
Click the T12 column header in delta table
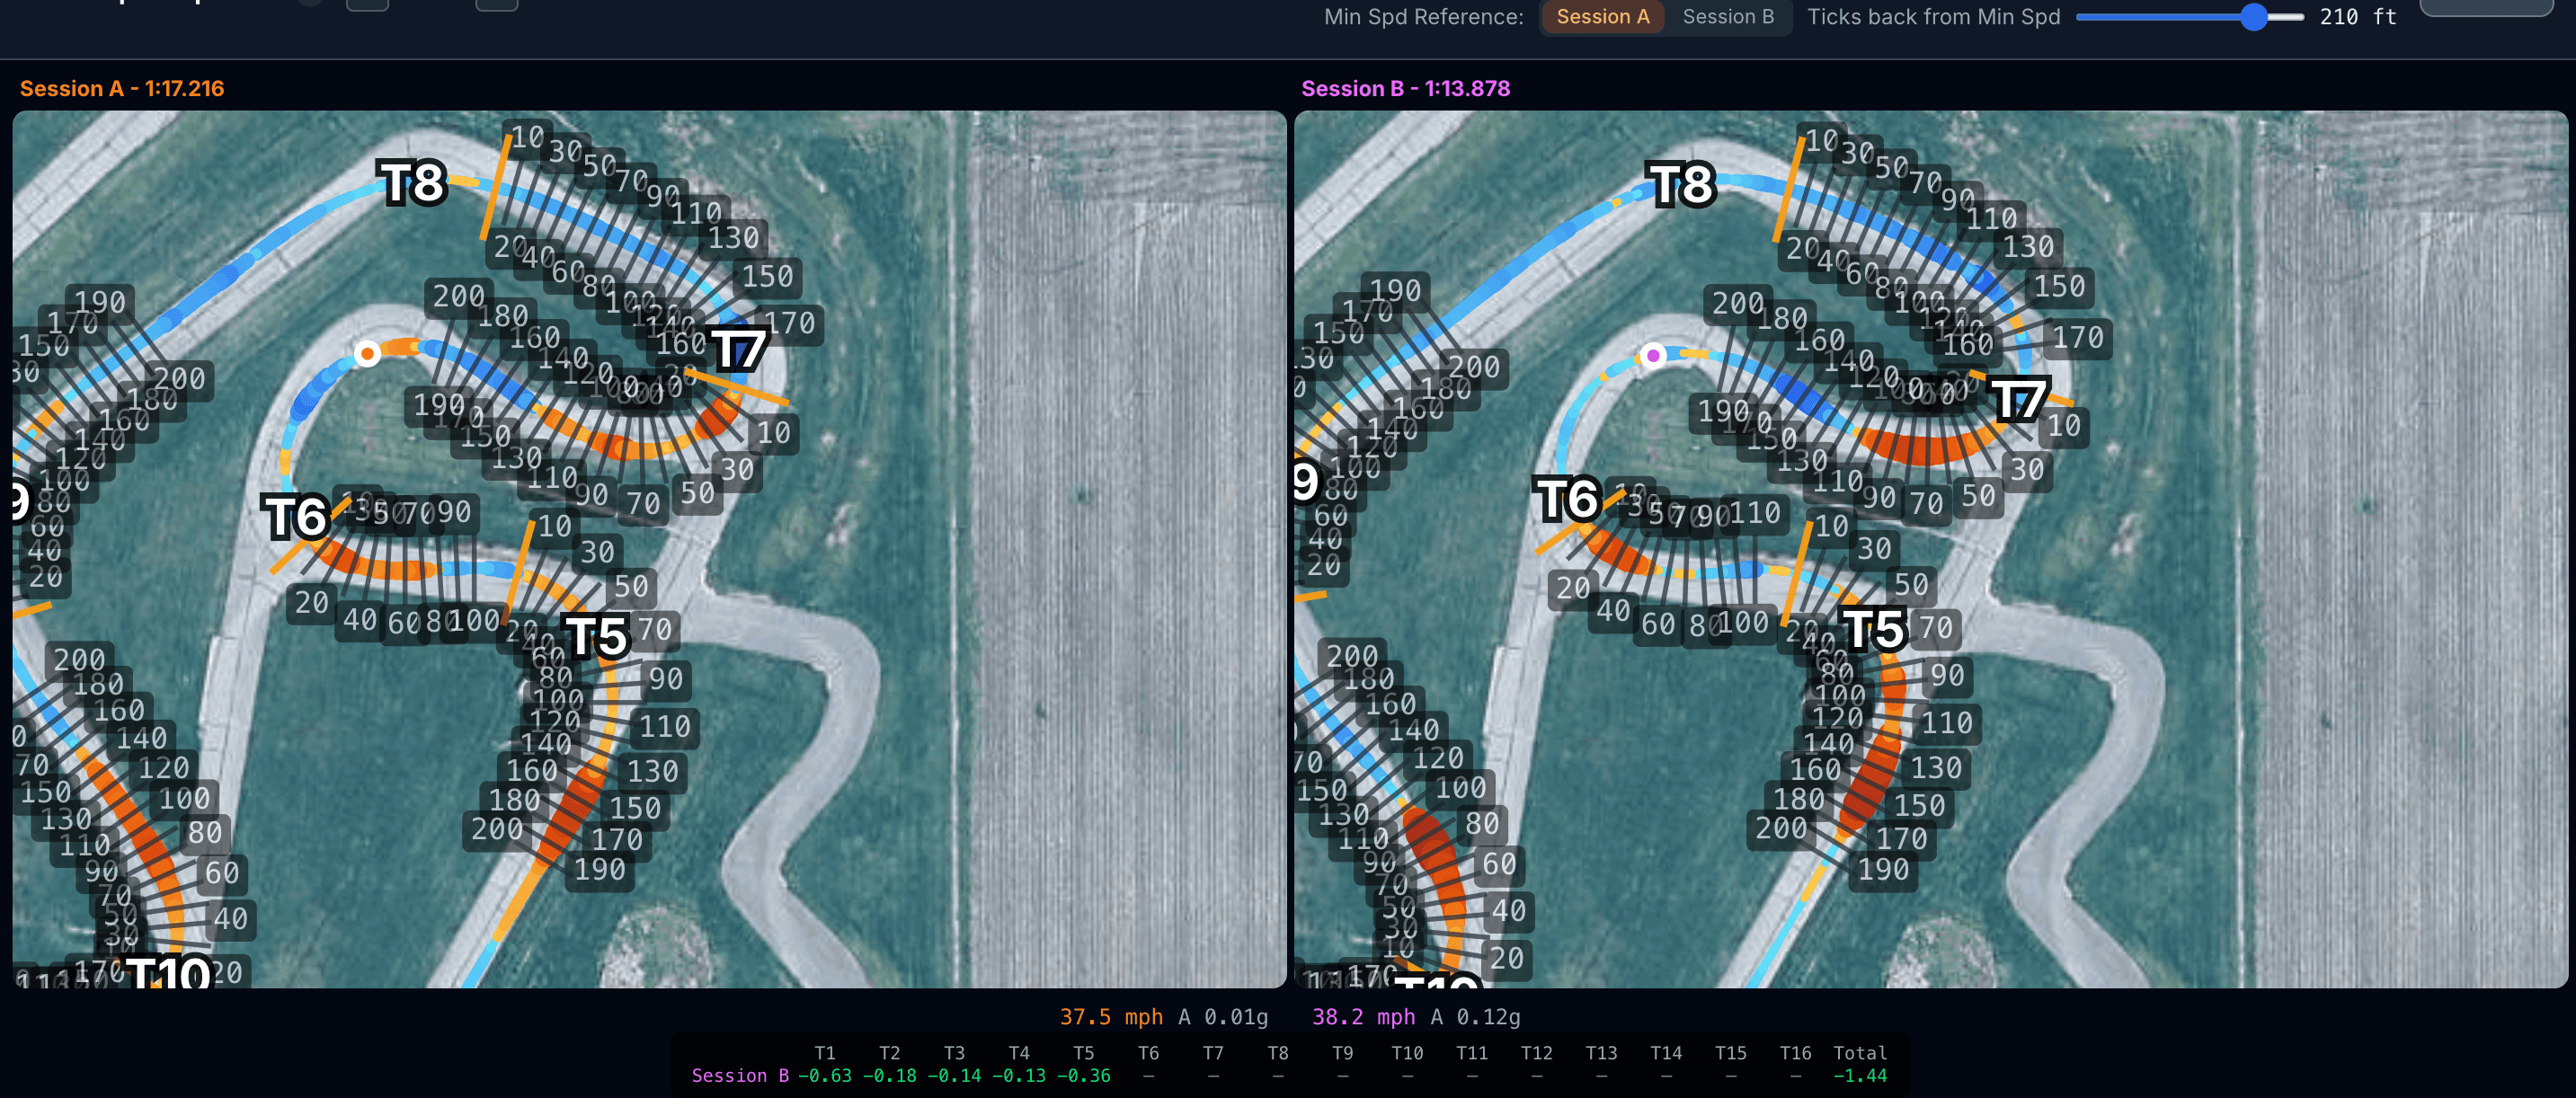1536,1053
